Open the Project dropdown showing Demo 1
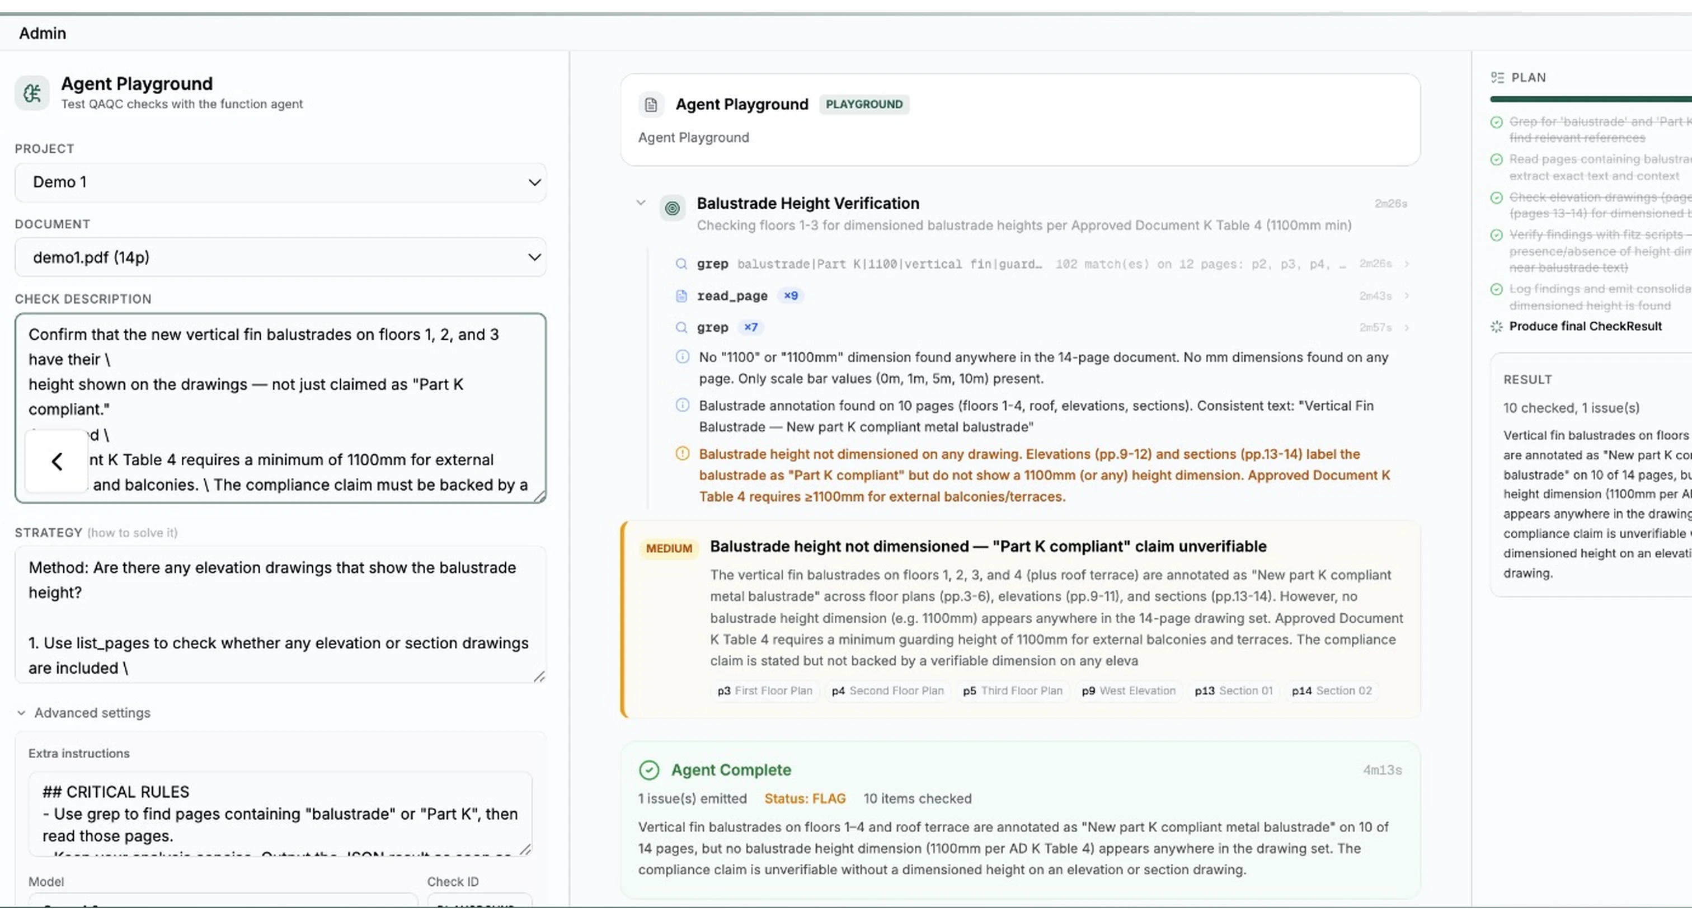 tap(280, 182)
